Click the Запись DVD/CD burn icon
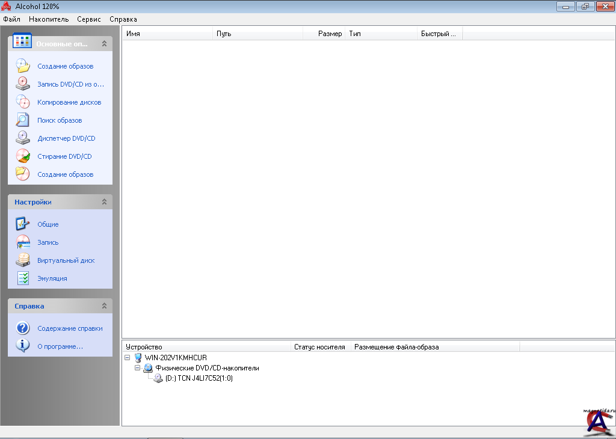The image size is (616, 439). point(22,84)
